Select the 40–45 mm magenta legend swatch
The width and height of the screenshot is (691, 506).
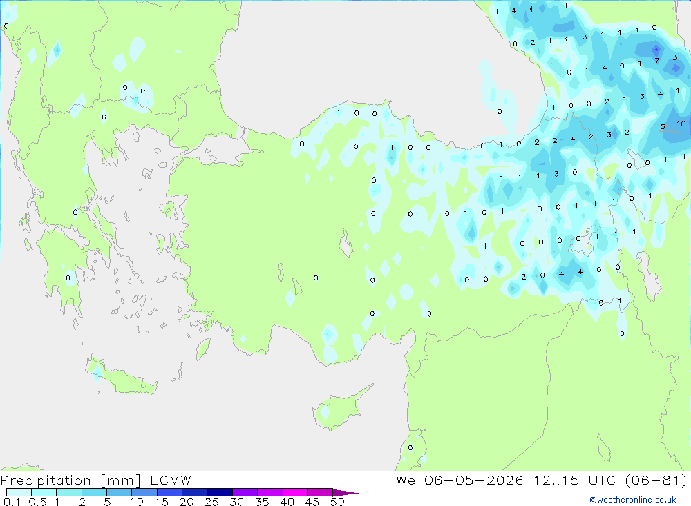(295, 492)
